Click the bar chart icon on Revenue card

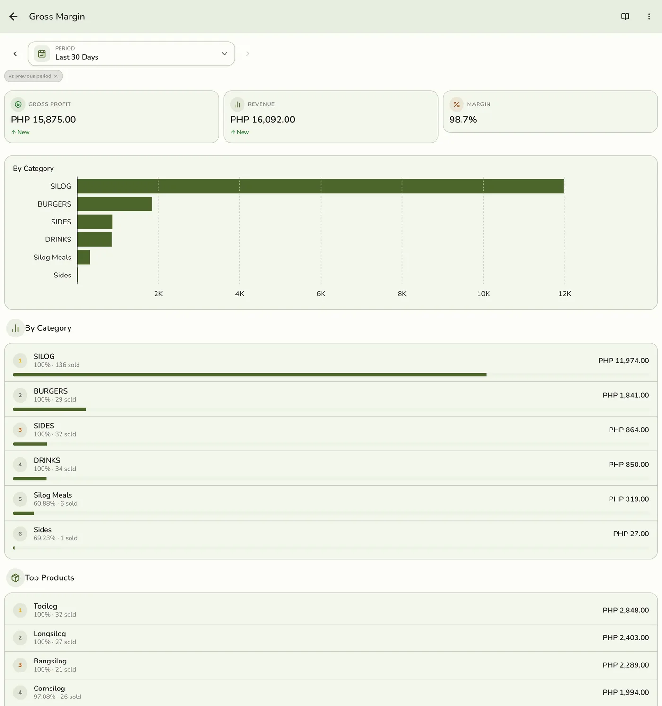click(237, 104)
